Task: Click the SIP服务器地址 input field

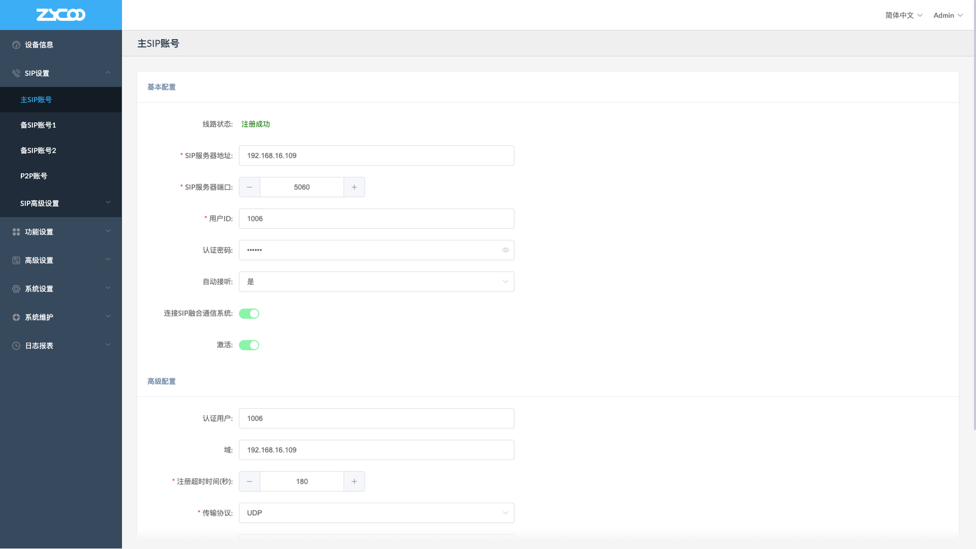Action: tap(376, 156)
